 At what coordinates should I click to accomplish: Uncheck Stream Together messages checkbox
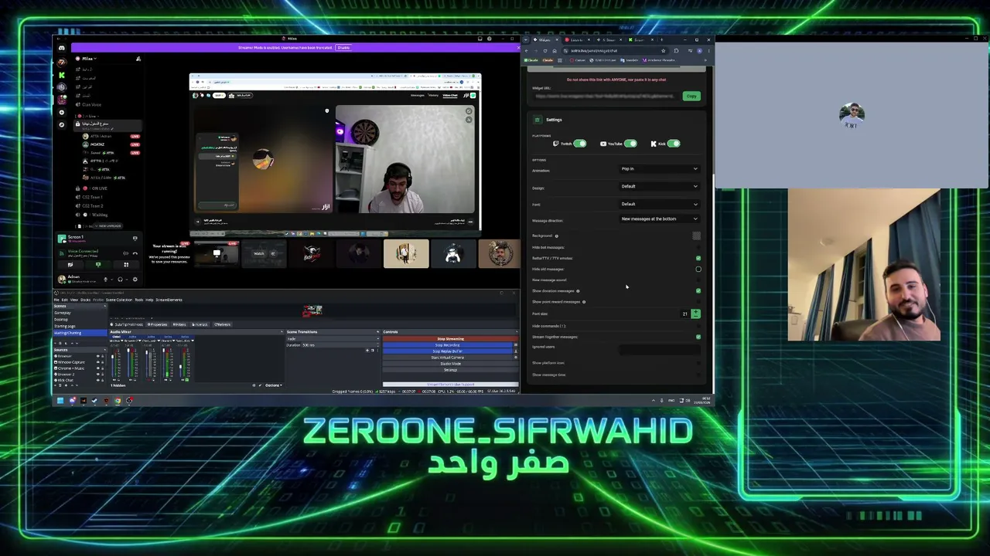click(698, 337)
